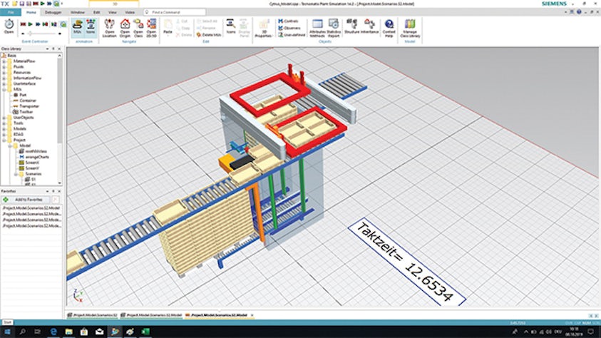
Task: Click fast forward in ribbon Event Controller
Action: tap(38, 24)
